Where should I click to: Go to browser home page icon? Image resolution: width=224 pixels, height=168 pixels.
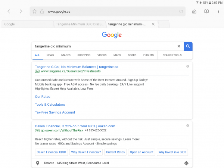(x=194, y=12)
